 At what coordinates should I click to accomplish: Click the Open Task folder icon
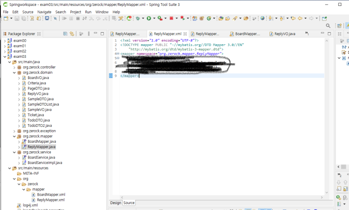(x=228, y=19)
